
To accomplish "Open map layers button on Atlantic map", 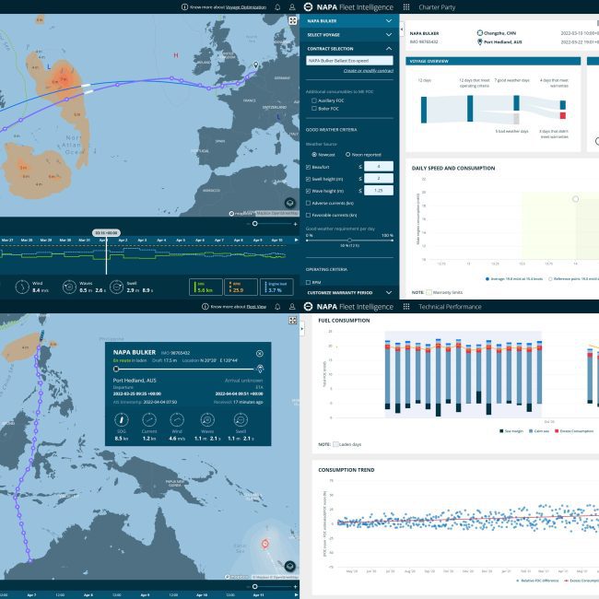I will pyautogui.click(x=290, y=203).
